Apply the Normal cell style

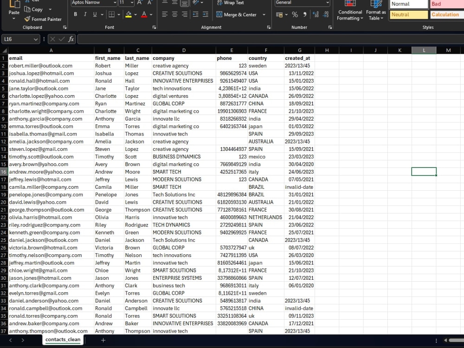pos(409,4)
